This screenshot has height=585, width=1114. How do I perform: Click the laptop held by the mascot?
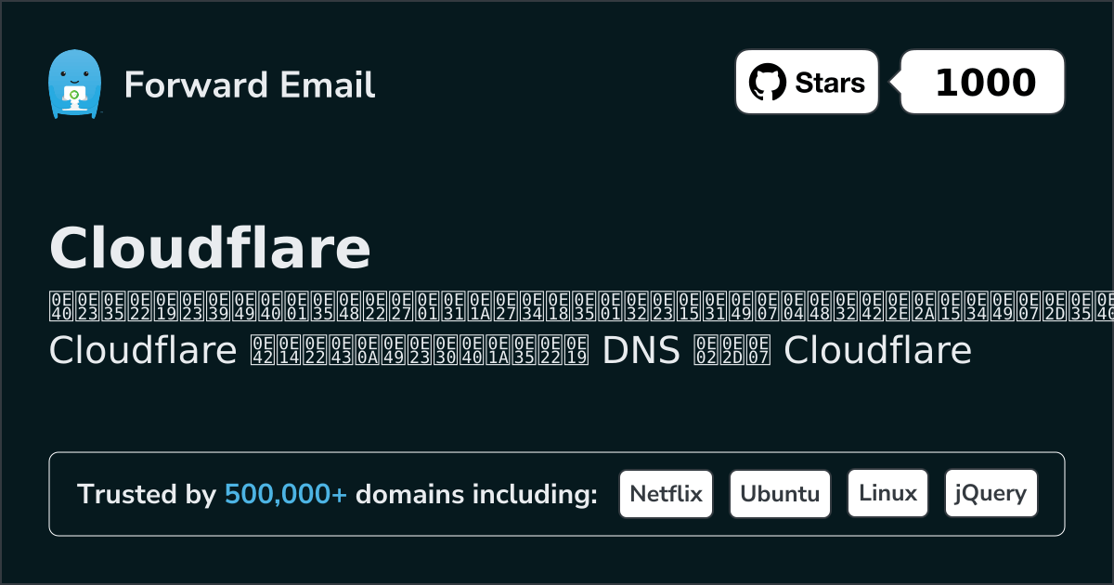click(73, 96)
